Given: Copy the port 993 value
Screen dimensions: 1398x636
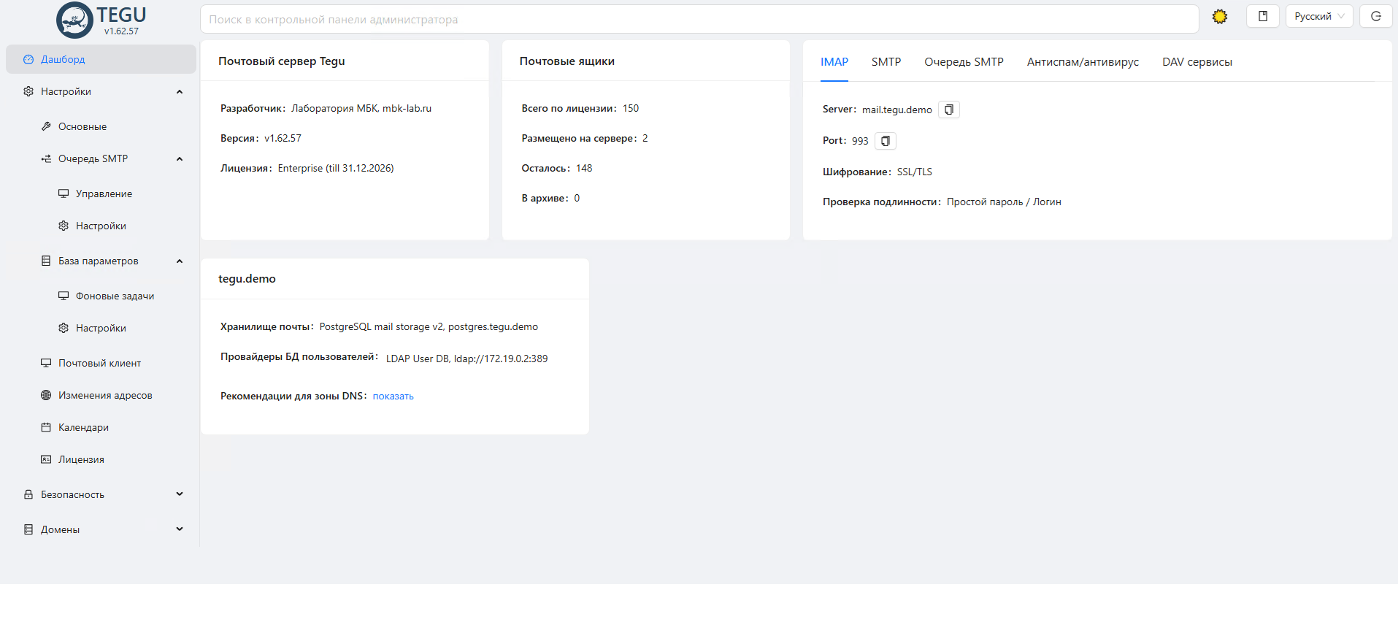Looking at the screenshot, I should [885, 141].
